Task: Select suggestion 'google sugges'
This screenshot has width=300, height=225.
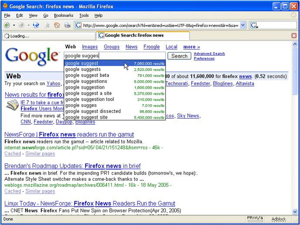Action: (x=115, y=105)
